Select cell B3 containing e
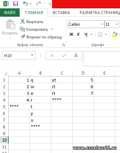Screen dimensions: 120x153 point(41,93)
